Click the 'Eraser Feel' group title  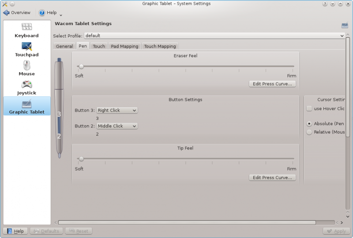point(185,56)
